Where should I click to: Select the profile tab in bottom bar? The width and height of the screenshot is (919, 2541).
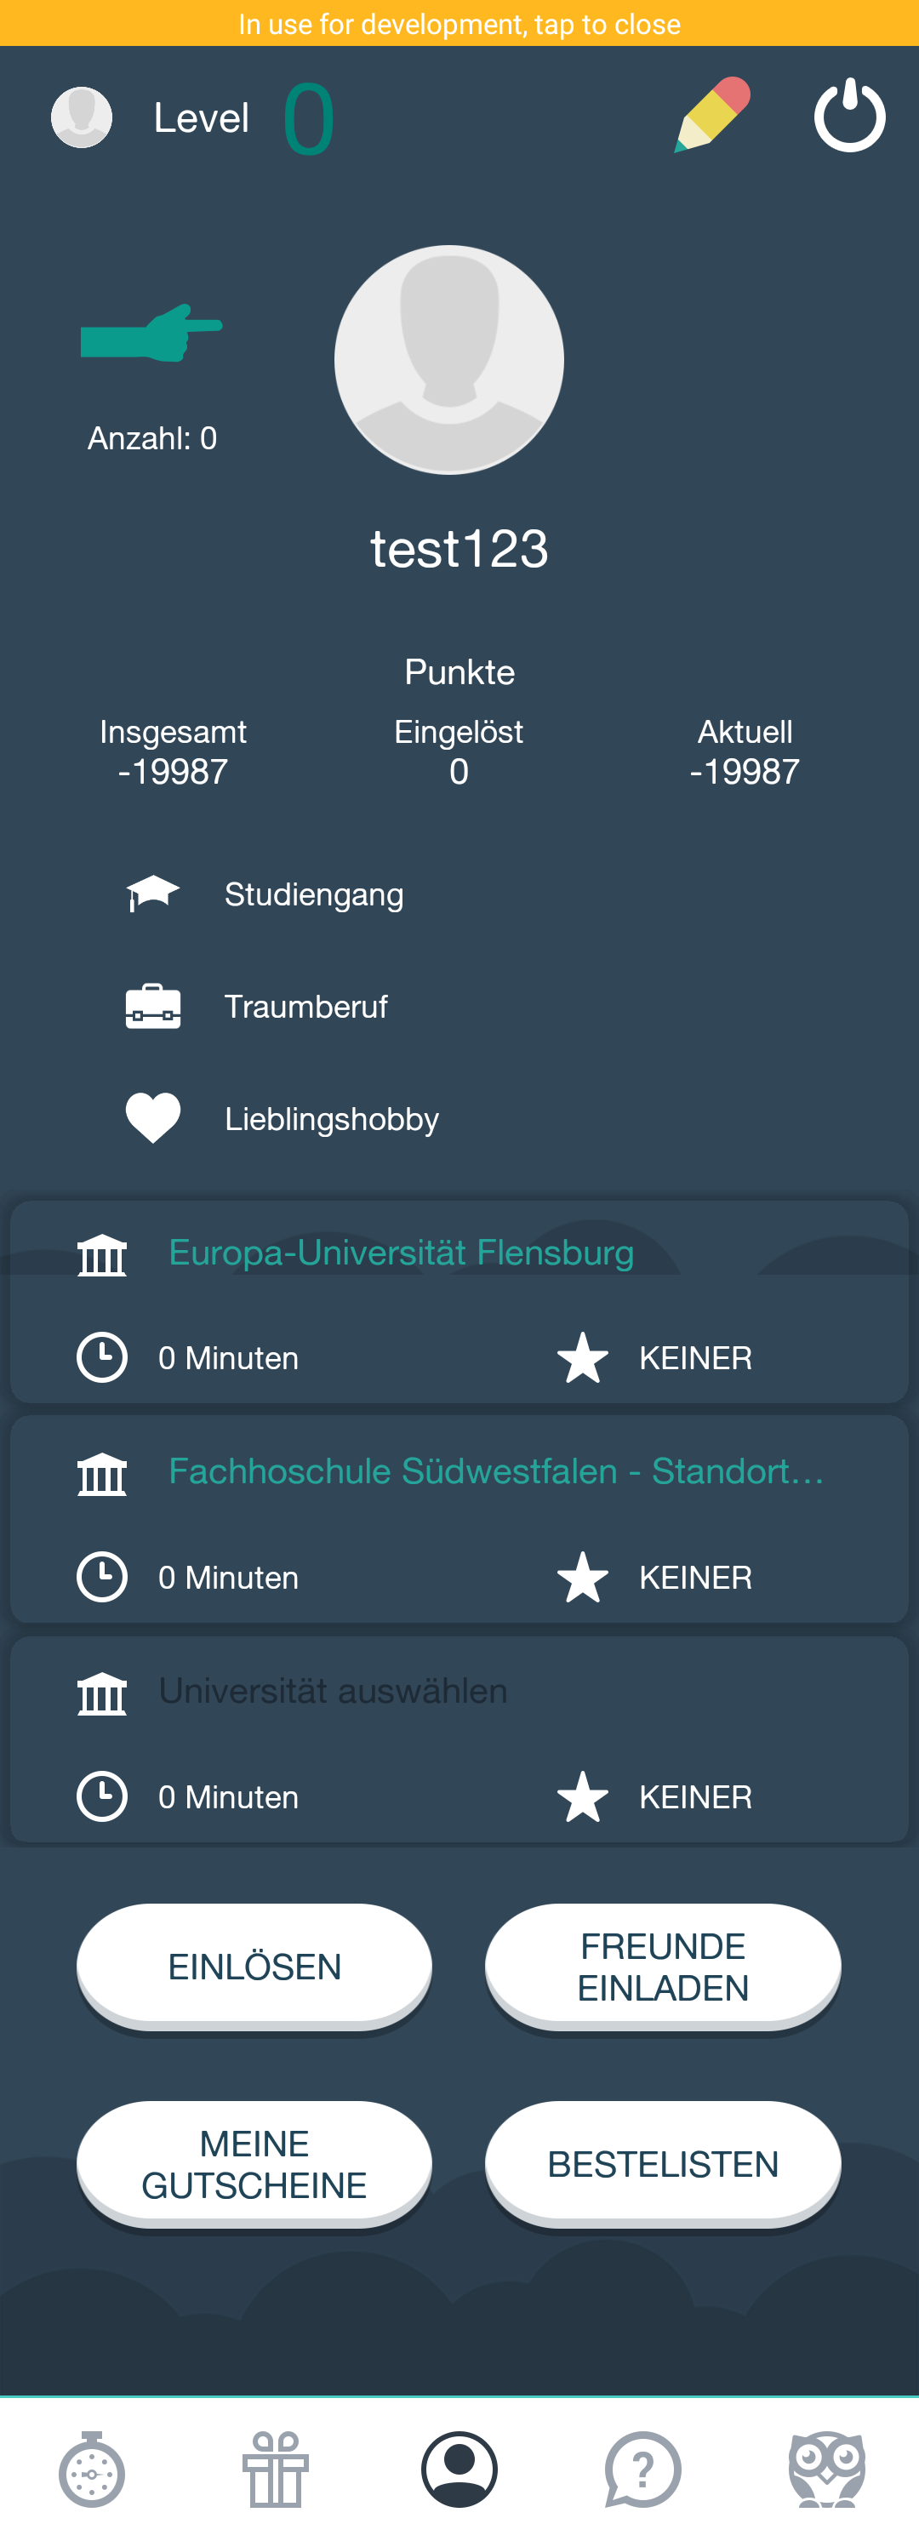click(x=459, y=2469)
